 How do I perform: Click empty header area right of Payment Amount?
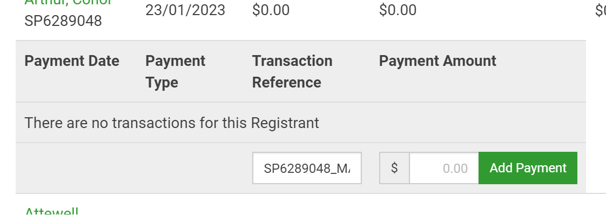(541, 71)
